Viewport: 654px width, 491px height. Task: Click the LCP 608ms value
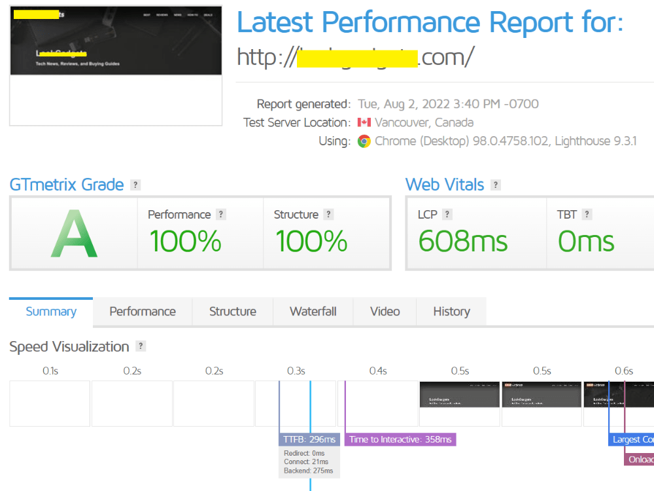[x=463, y=242]
